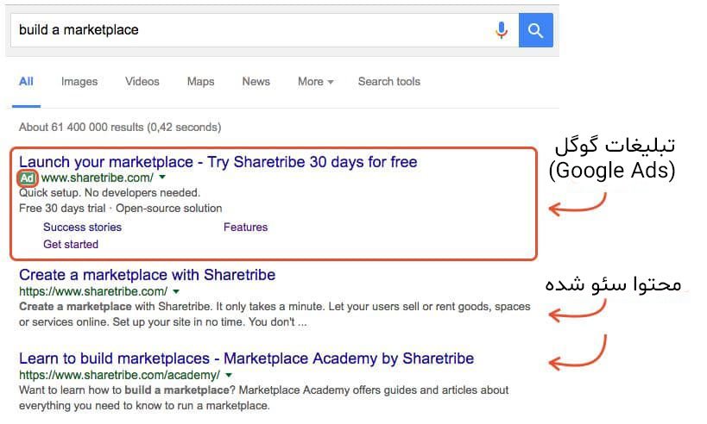
Task: Click the green Ad badge icon
Action: coord(28,178)
